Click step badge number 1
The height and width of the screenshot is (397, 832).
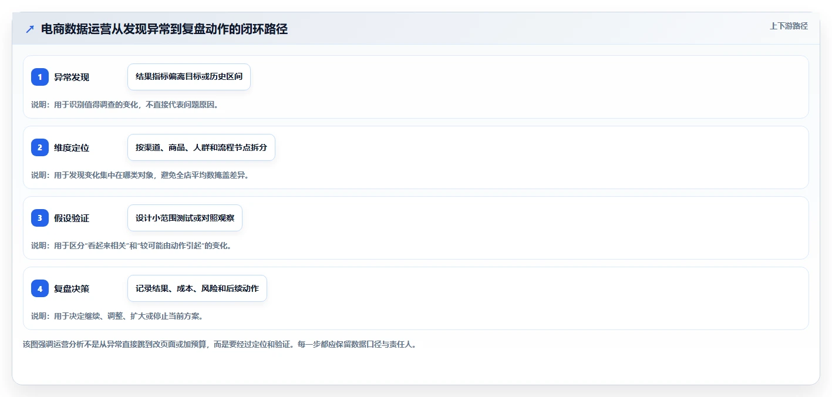40,77
